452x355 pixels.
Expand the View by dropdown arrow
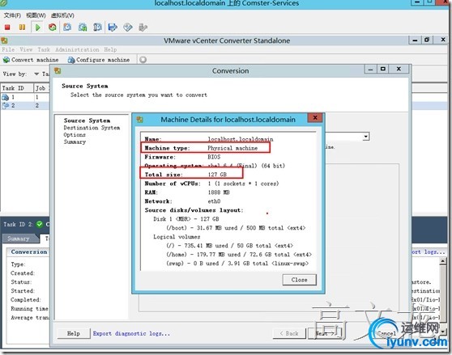(x=36, y=74)
